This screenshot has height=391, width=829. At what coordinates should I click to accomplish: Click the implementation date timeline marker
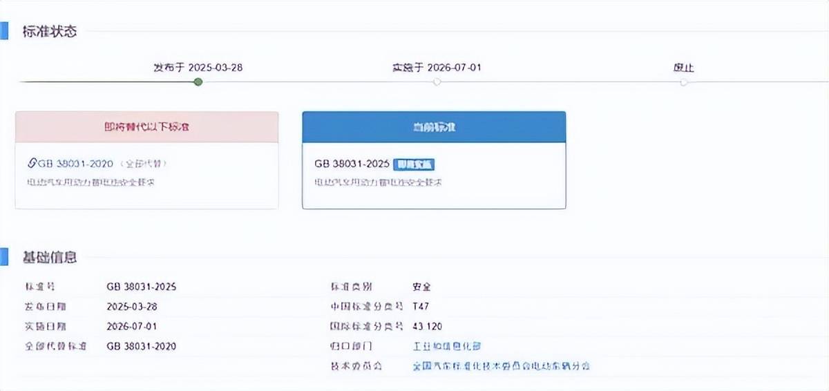click(437, 82)
